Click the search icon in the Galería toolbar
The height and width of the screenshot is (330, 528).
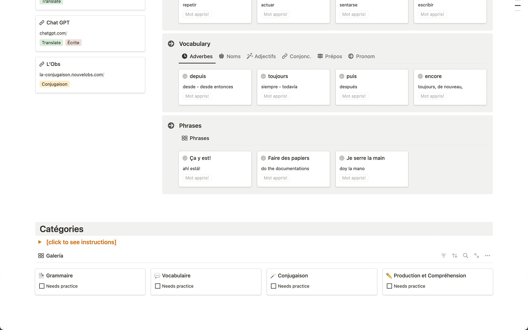465,255
